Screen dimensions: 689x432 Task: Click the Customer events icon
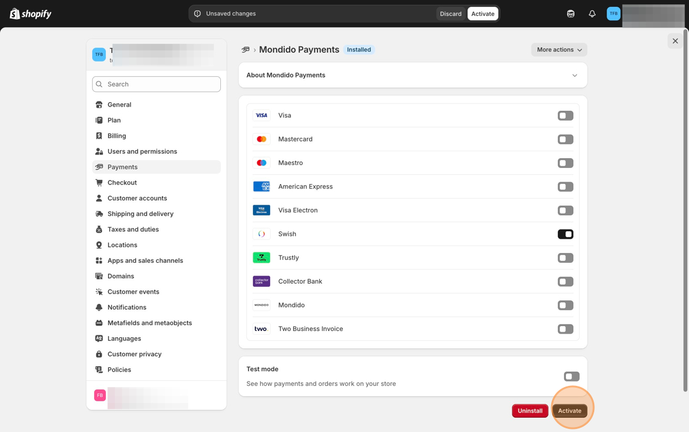click(99, 292)
